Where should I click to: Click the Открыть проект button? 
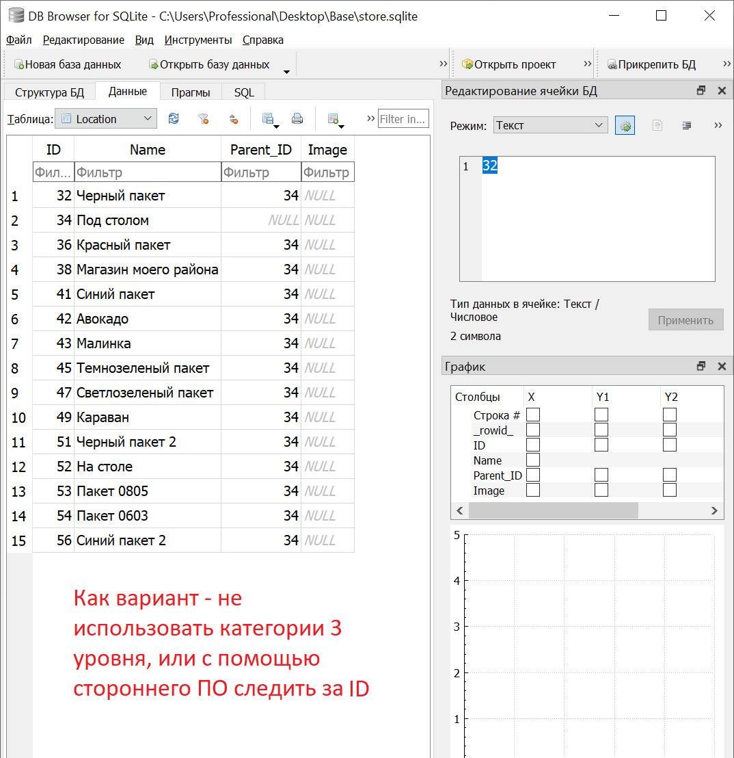pyautogui.click(x=508, y=64)
